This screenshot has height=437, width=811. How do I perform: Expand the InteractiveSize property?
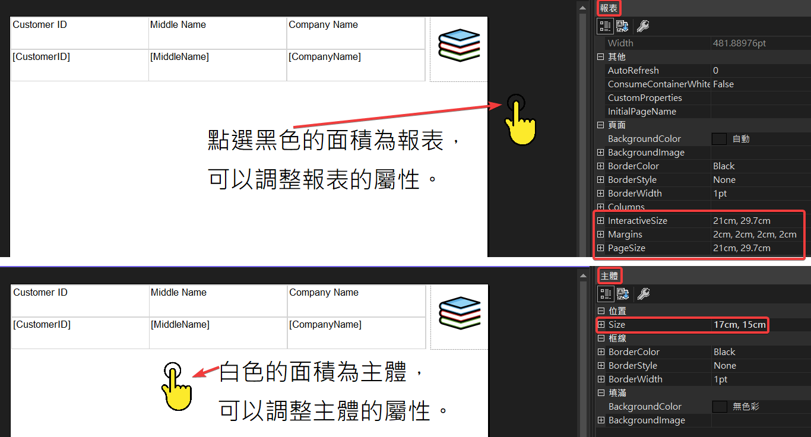pyautogui.click(x=600, y=221)
